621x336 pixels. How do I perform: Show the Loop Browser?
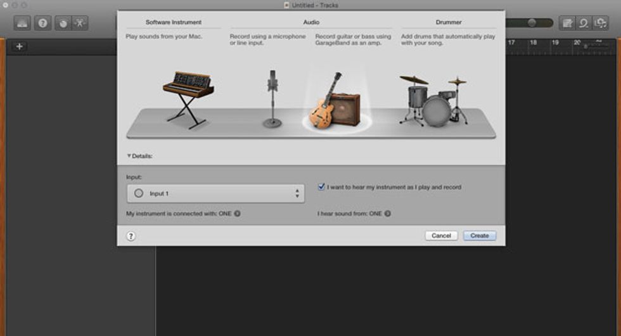[584, 23]
